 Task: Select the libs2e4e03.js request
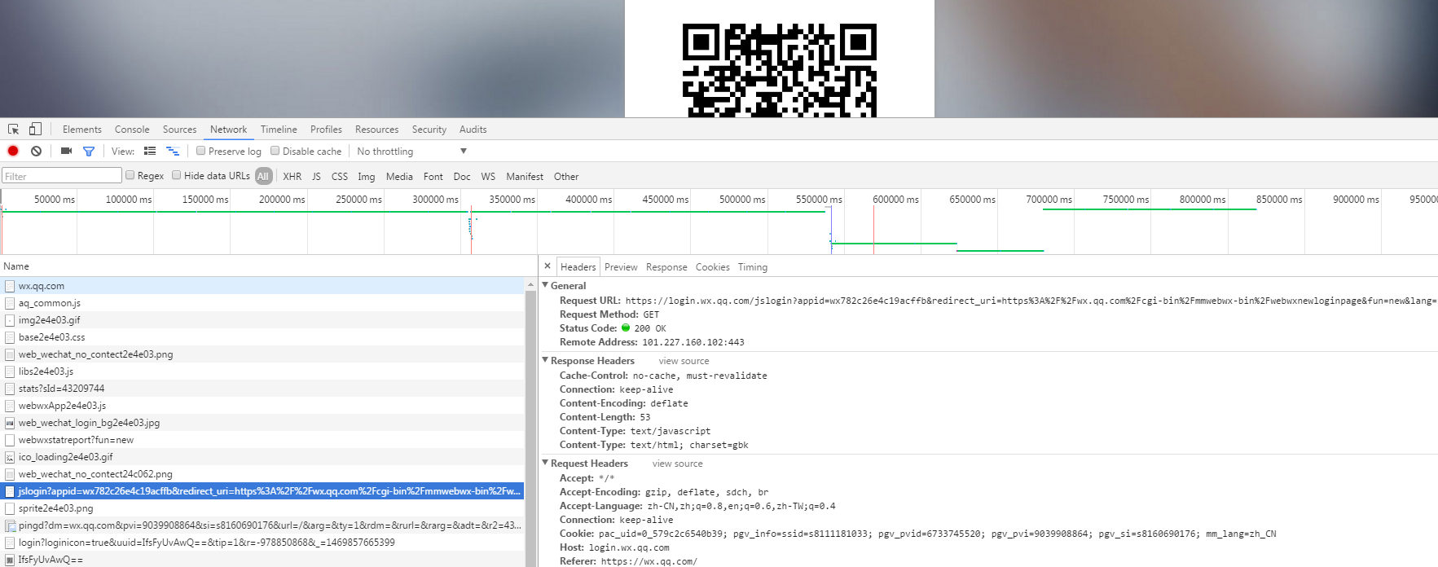262,371
